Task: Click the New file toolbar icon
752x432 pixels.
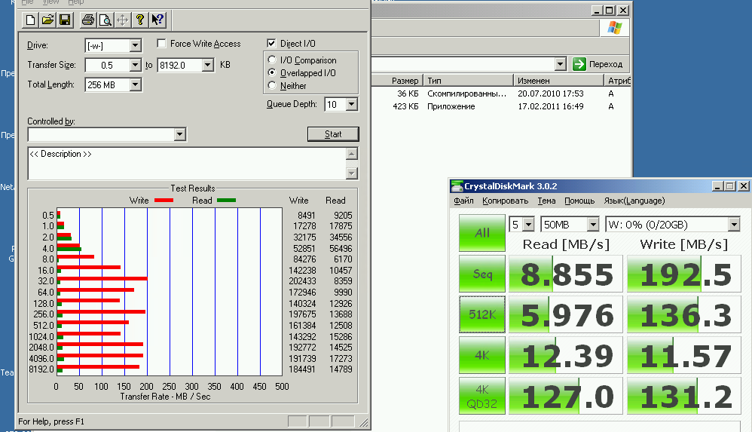Action: point(29,20)
